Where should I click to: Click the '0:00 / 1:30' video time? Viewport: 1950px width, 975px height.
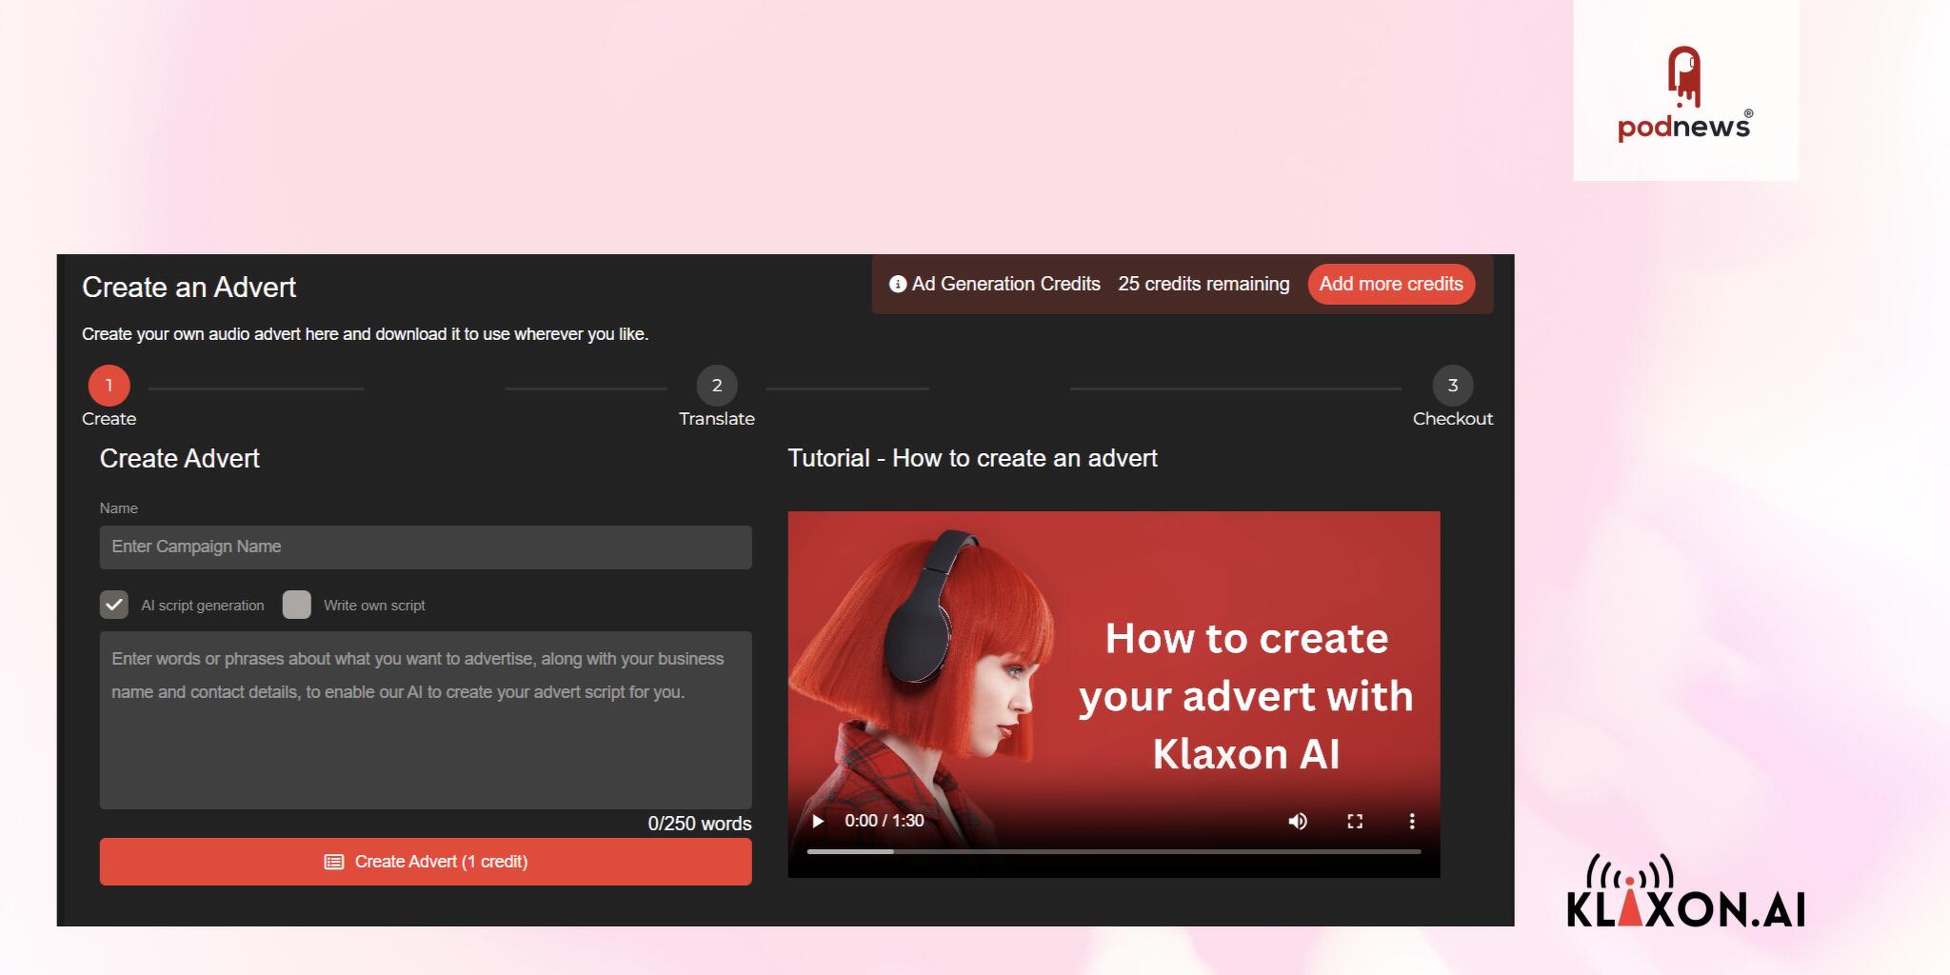point(885,821)
